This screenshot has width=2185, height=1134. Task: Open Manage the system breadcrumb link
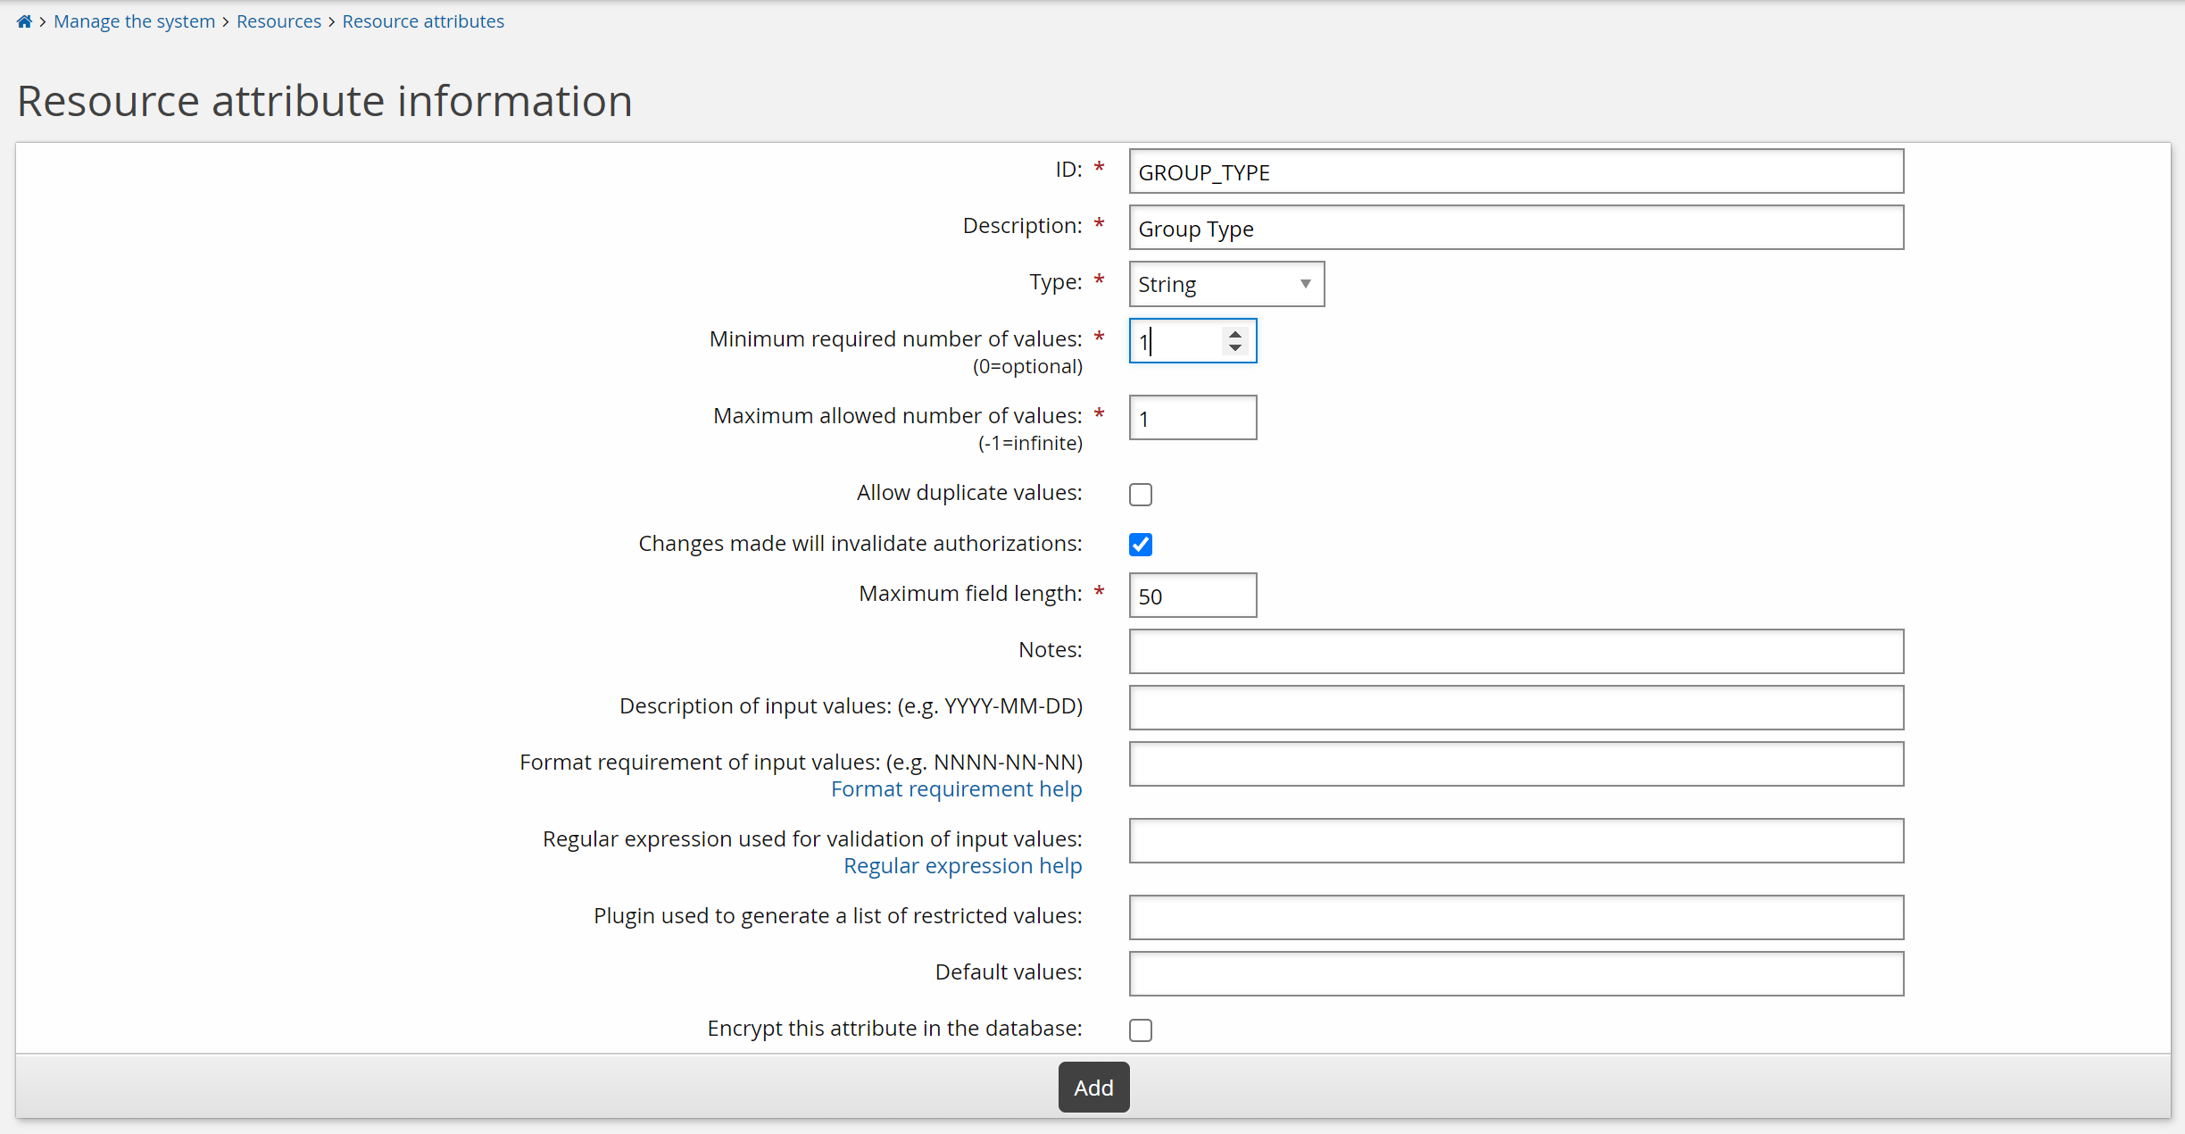point(134,21)
